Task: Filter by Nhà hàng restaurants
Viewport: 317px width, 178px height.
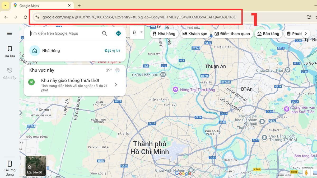Action: (164, 34)
